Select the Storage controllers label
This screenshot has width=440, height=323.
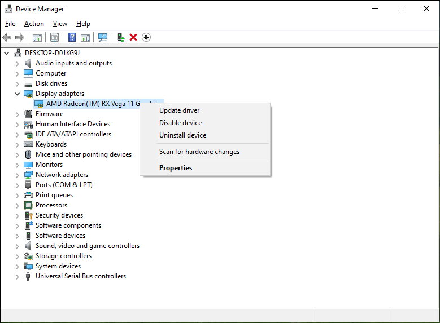[x=63, y=256]
